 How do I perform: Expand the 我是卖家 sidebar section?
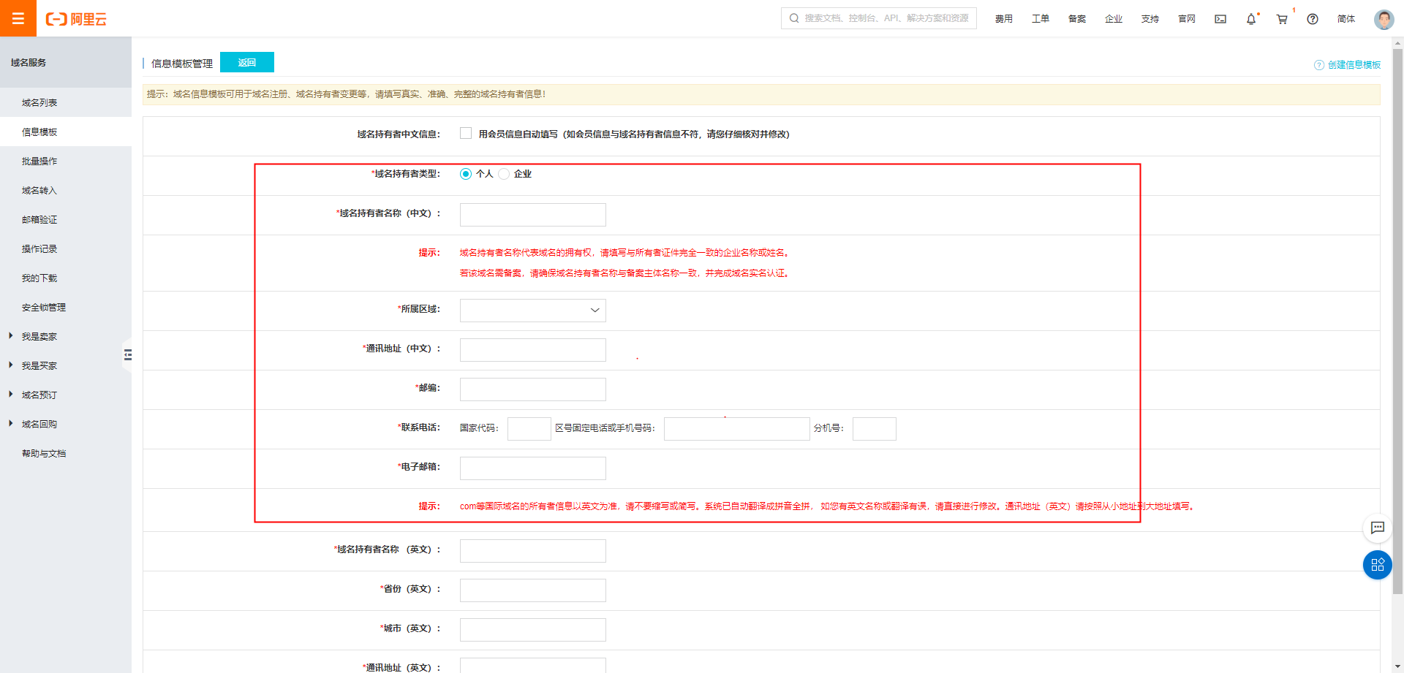(40, 336)
